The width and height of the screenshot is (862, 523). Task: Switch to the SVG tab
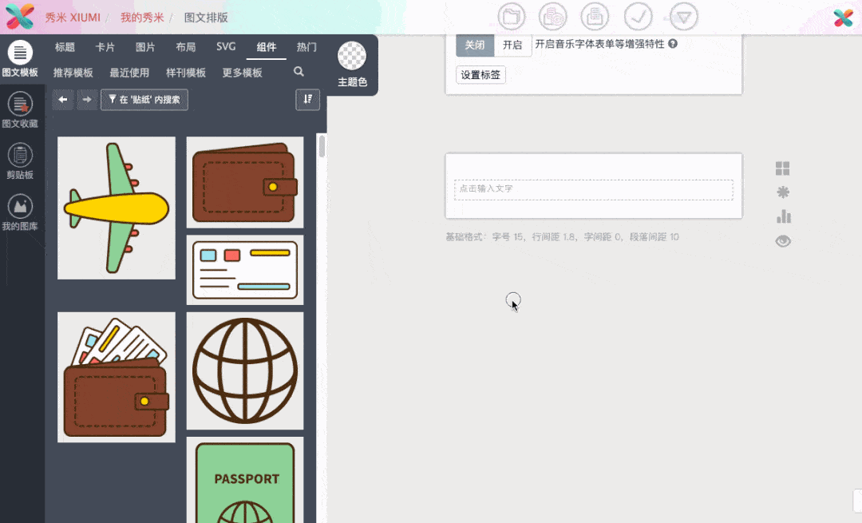(x=226, y=47)
